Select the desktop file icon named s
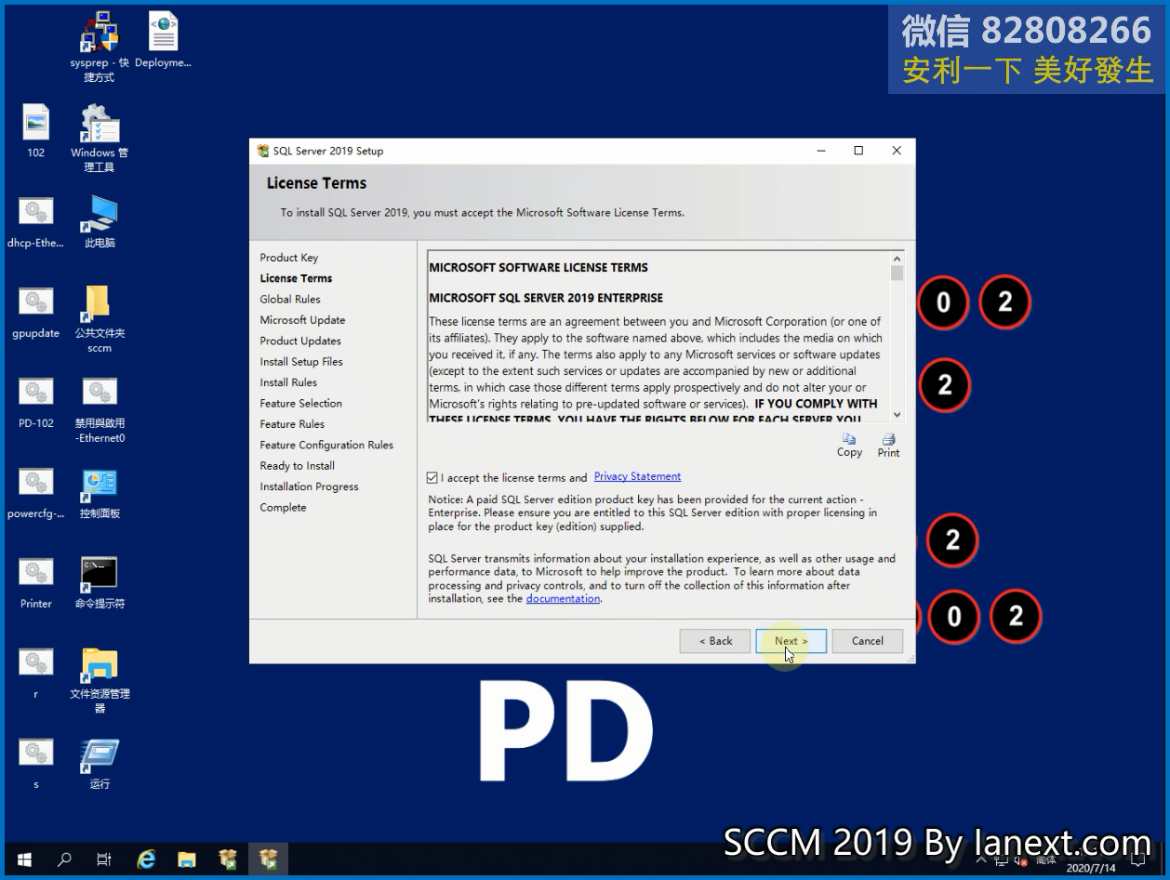This screenshot has width=1170, height=880. point(36,763)
